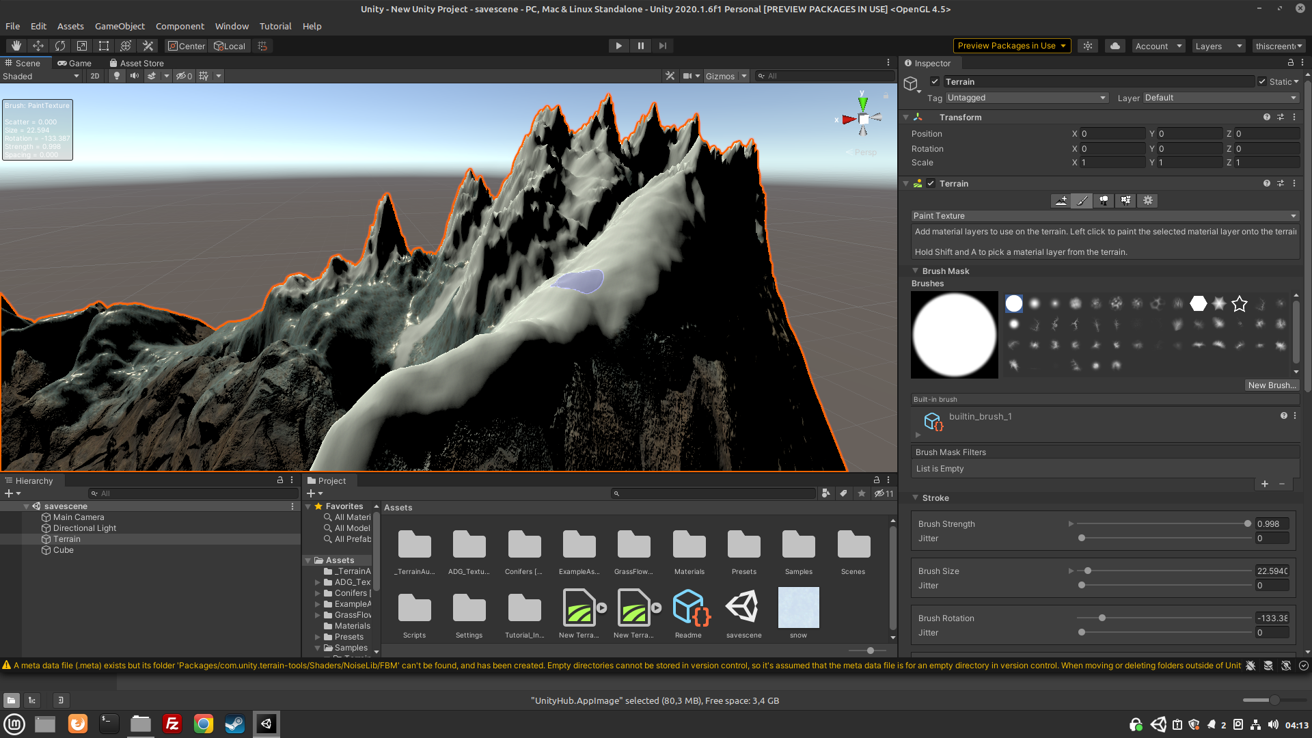Select the Move tool
The width and height of the screenshot is (1312, 738).
pyautogui.click(x=38, y=46)
